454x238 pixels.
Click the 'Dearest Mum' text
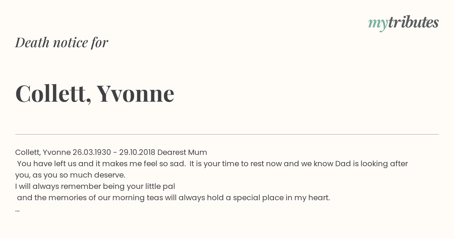pyautogui.click(x=182, y=152)
